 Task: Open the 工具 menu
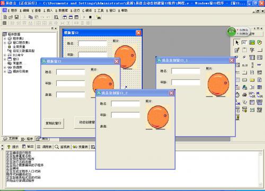[99, 11]
